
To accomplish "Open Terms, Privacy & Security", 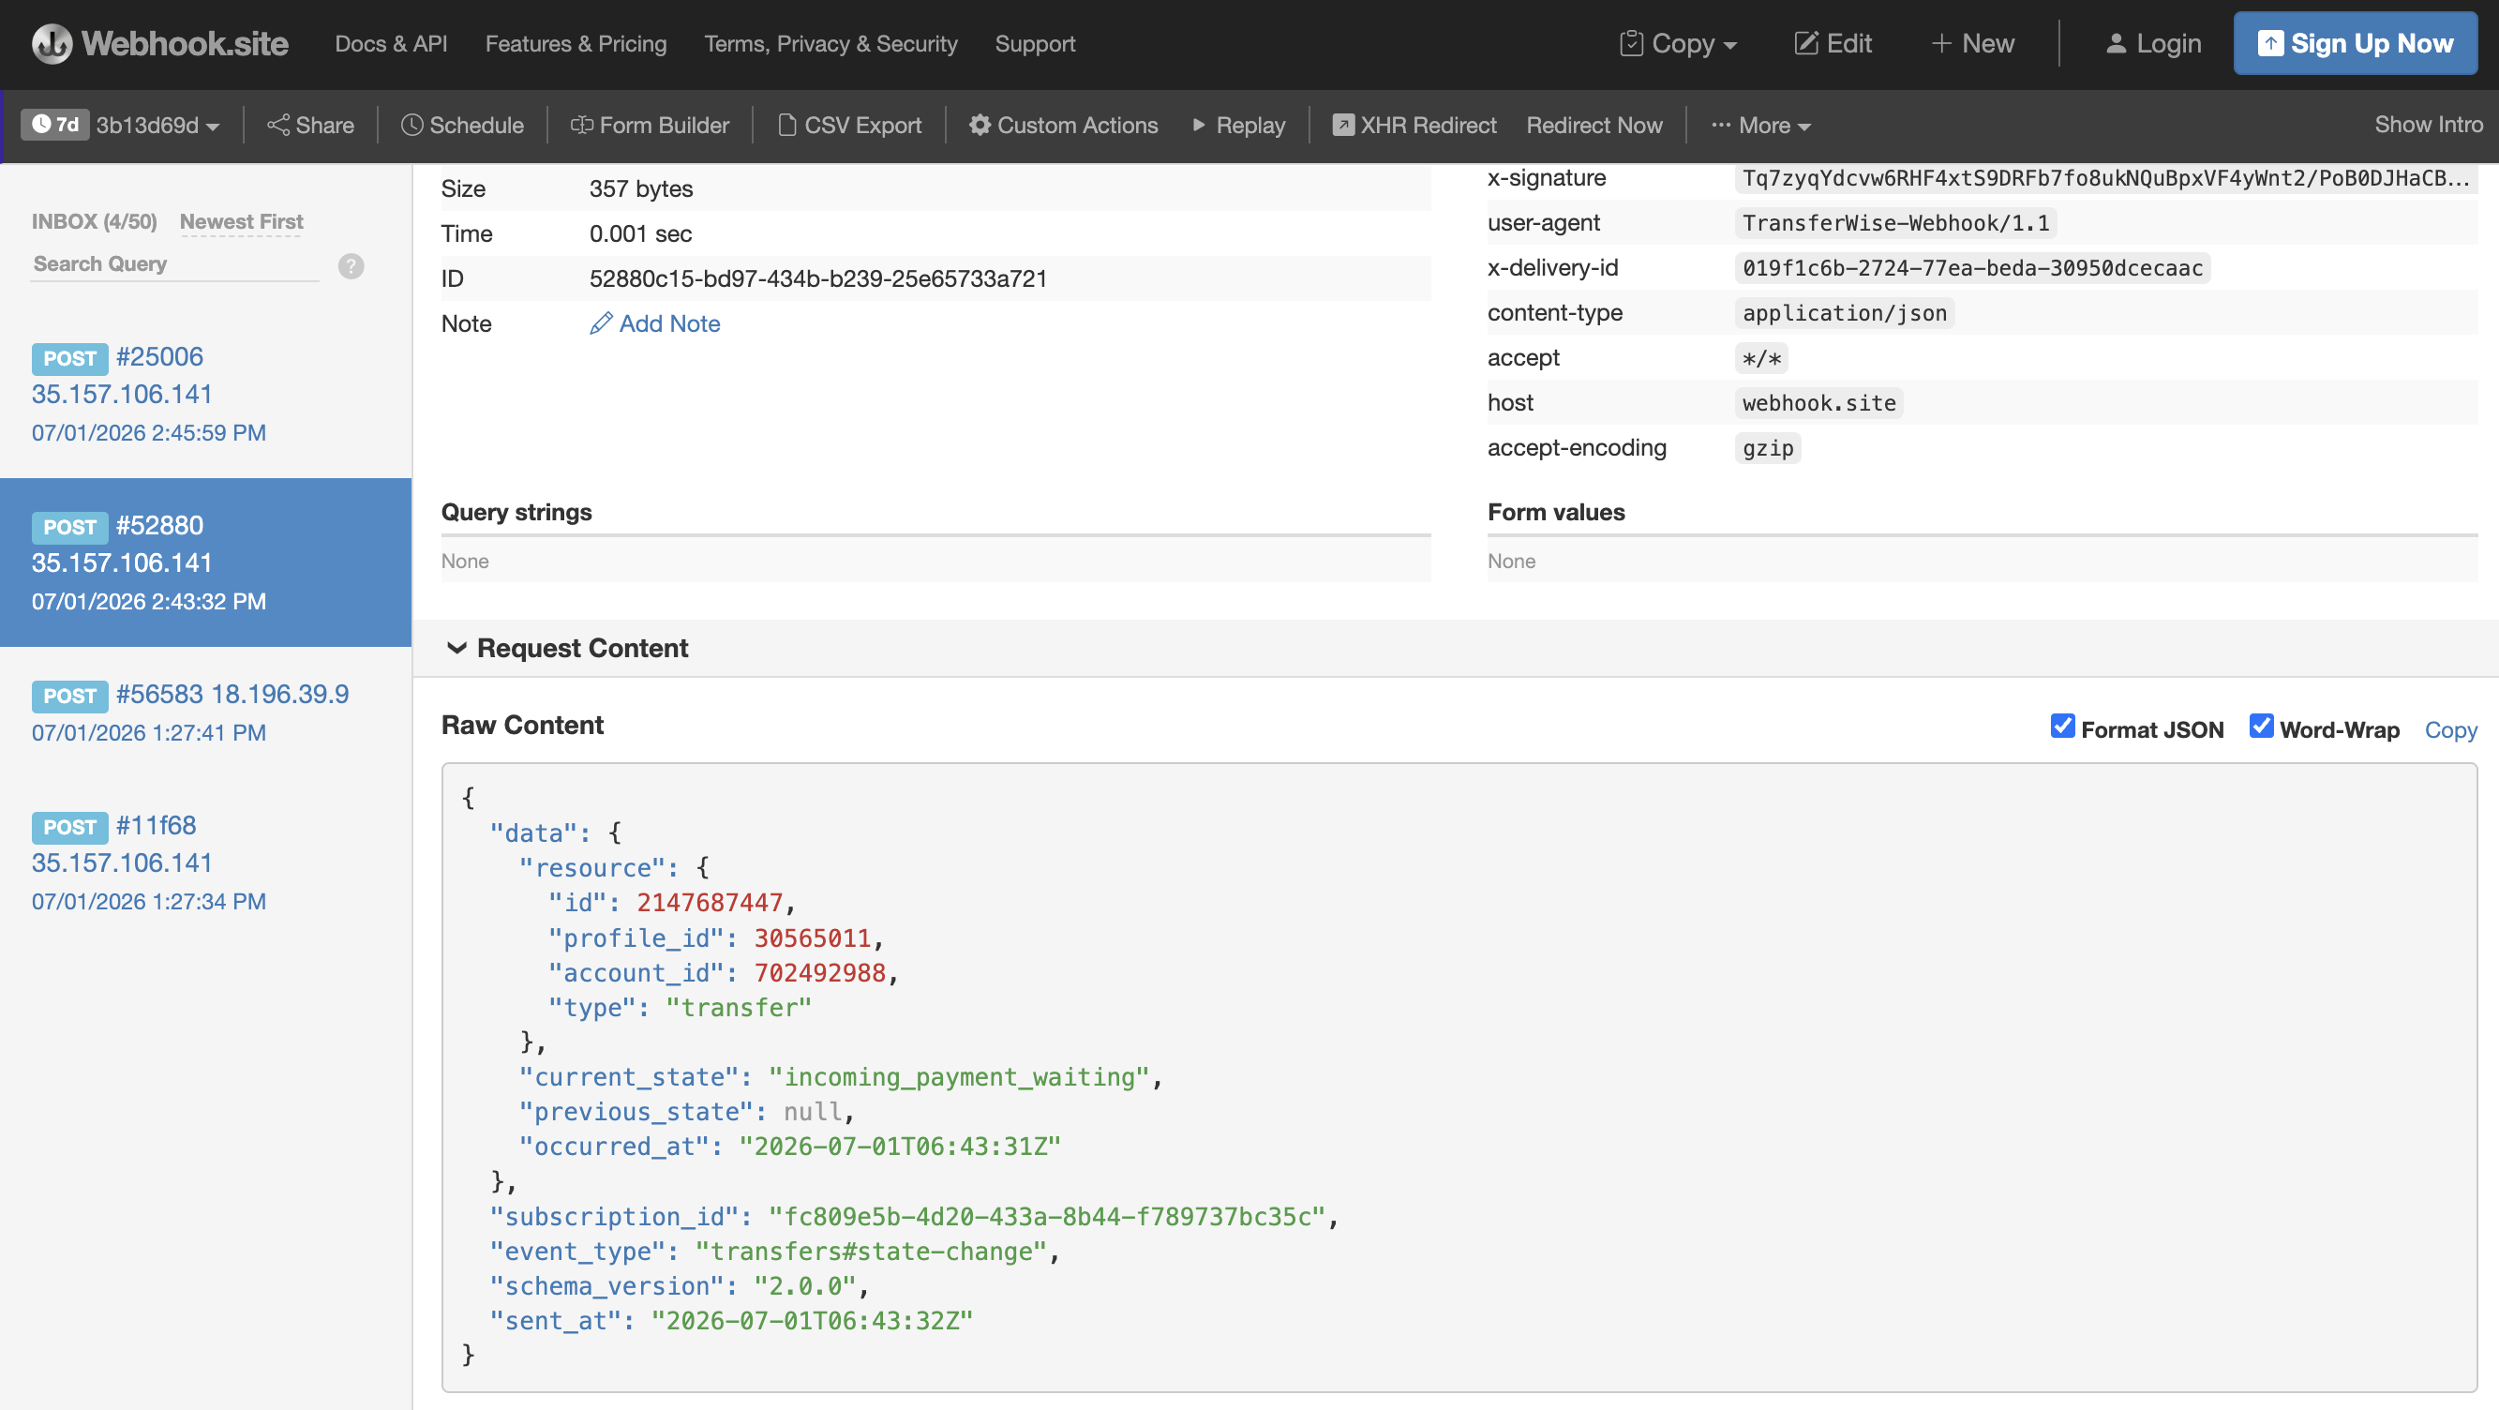I will 831,44.
